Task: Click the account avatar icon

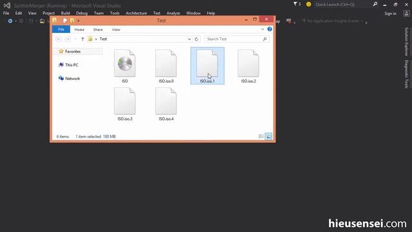Action: 406,14
